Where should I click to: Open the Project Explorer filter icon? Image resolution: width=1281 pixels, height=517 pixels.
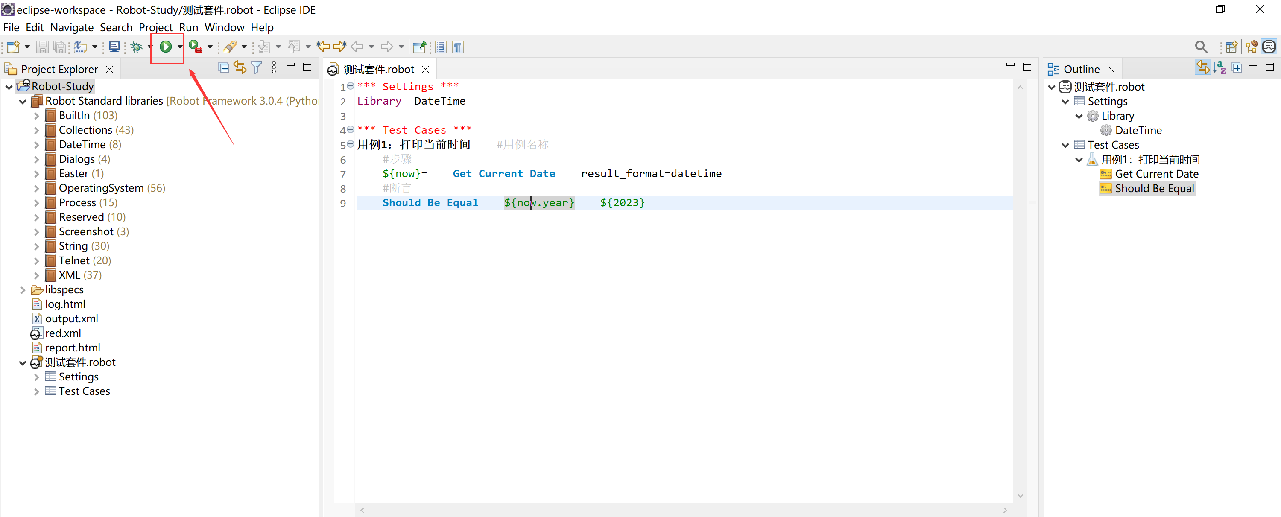[257, 67]
